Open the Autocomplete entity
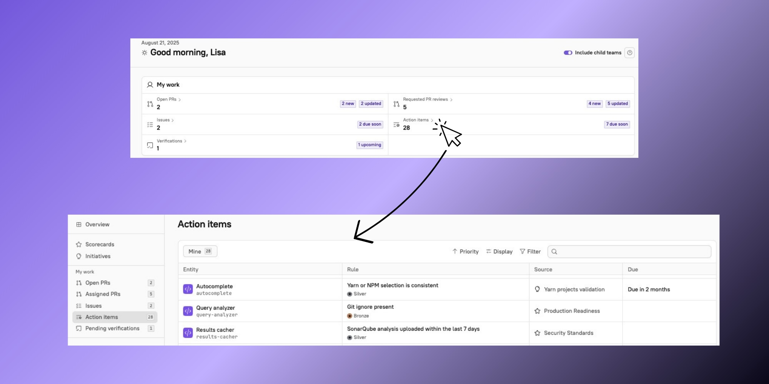 click(x=214, y=286)
